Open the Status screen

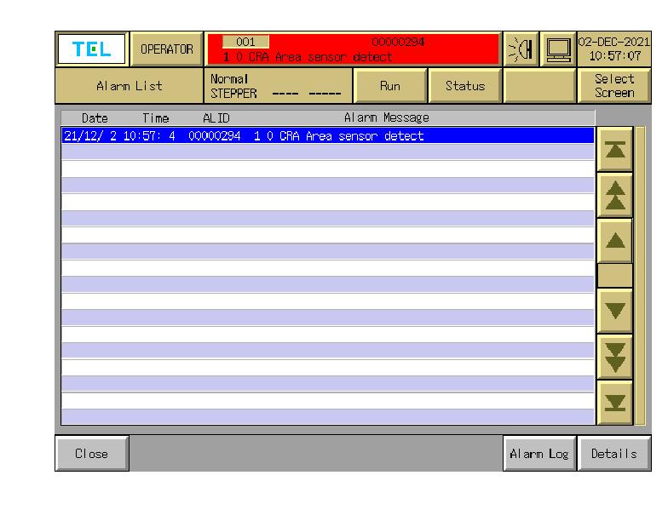[464, 86]
